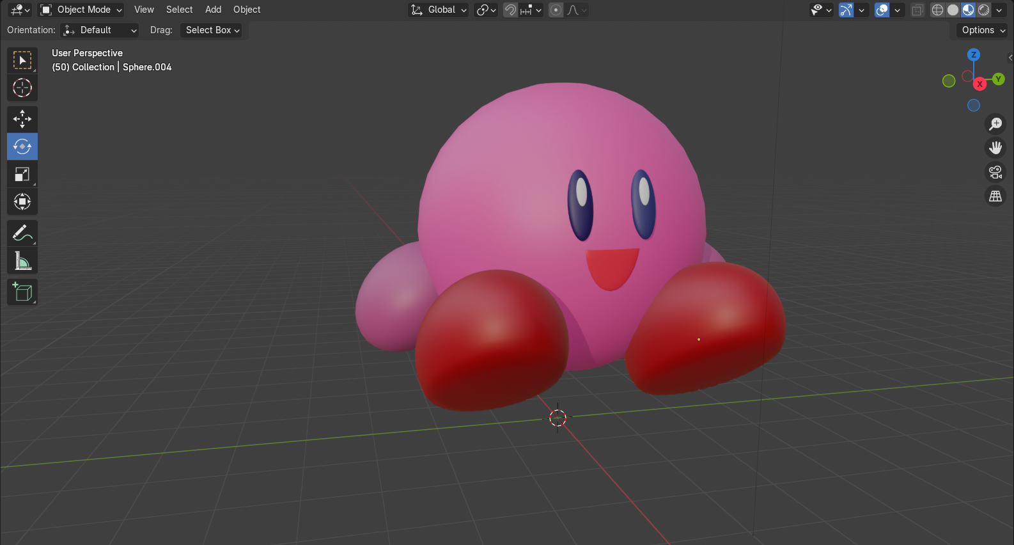
Task: Select Kirby's left eye object
Action: click(644, 204)
